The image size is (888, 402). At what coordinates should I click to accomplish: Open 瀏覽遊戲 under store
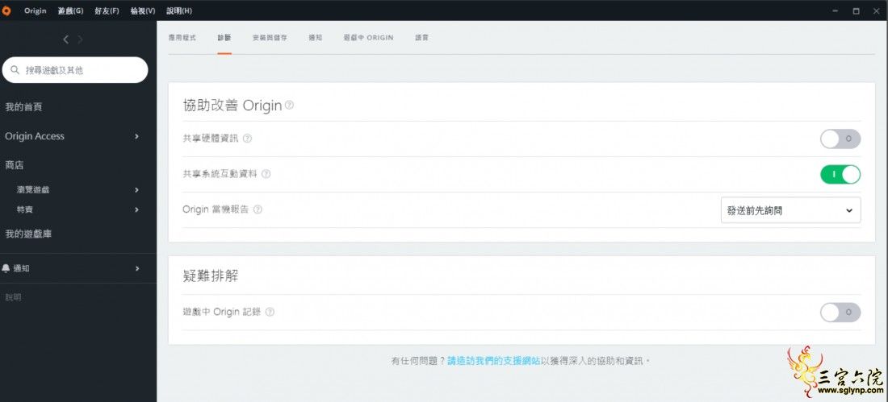pyautogui.click(x=33, y=190)
